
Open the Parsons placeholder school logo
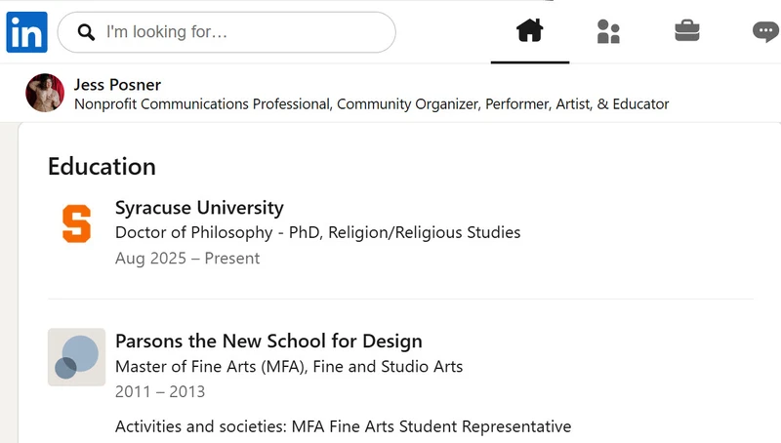coord(77,357)
